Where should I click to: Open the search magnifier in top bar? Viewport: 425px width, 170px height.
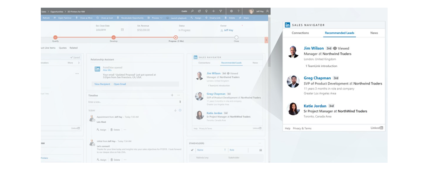tap(192, 11)
